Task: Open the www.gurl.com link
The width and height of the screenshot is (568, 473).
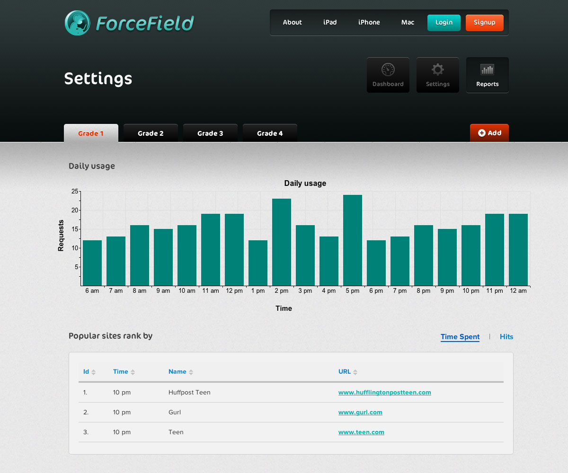Action: [x=360, y=412]
